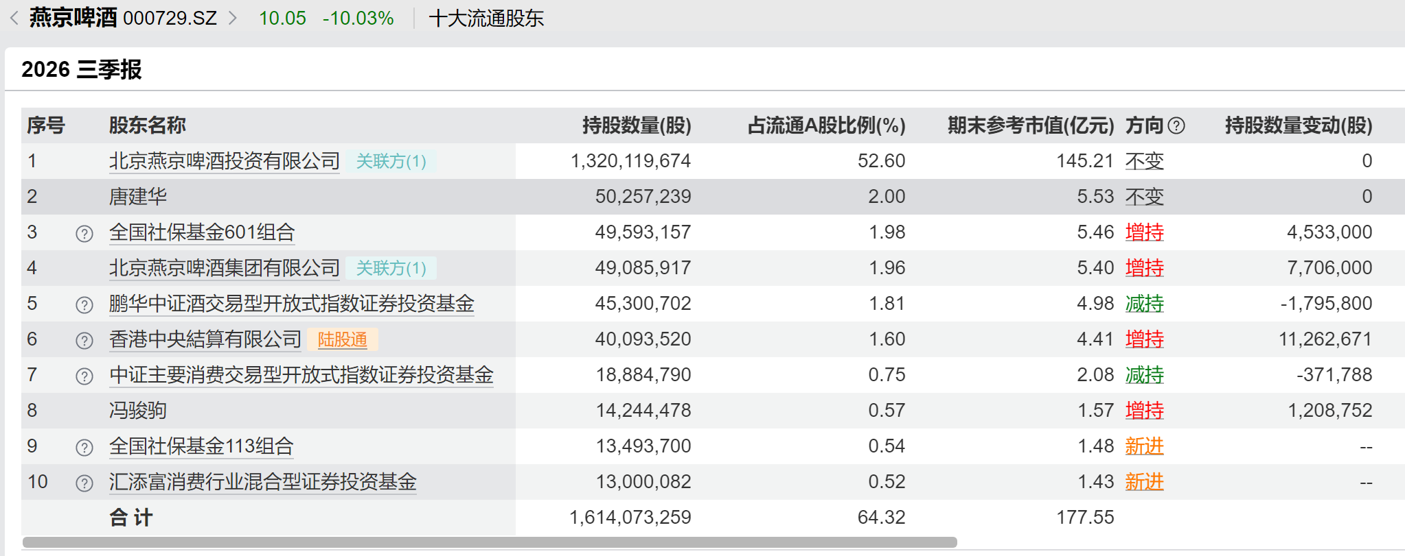
Task: Click question icon beside 全国社保基金601组合
Action: click(x=84, y=234)
